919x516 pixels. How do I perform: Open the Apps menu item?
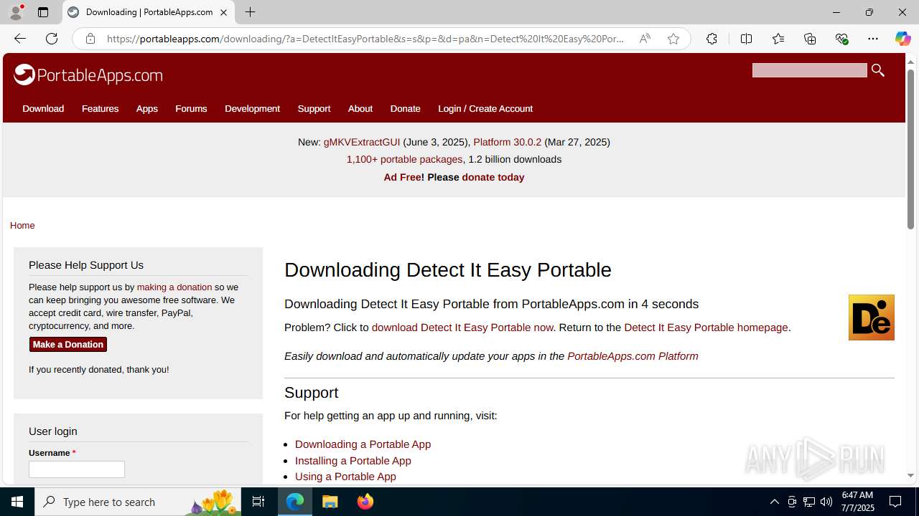point(146,109)
